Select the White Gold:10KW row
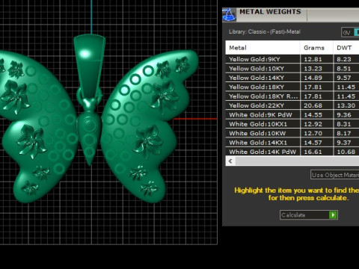This screenshot has width=359, height=269. pos(292,133)
